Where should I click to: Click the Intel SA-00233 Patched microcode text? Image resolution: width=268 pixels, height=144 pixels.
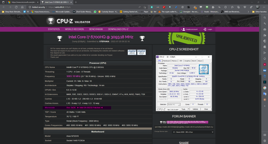[x=90, y=108]
